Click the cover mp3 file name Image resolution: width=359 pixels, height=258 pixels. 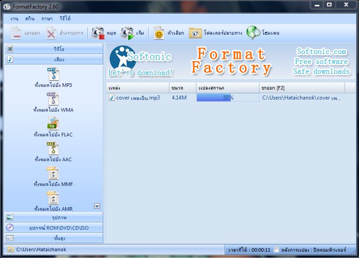click(138, 98)
